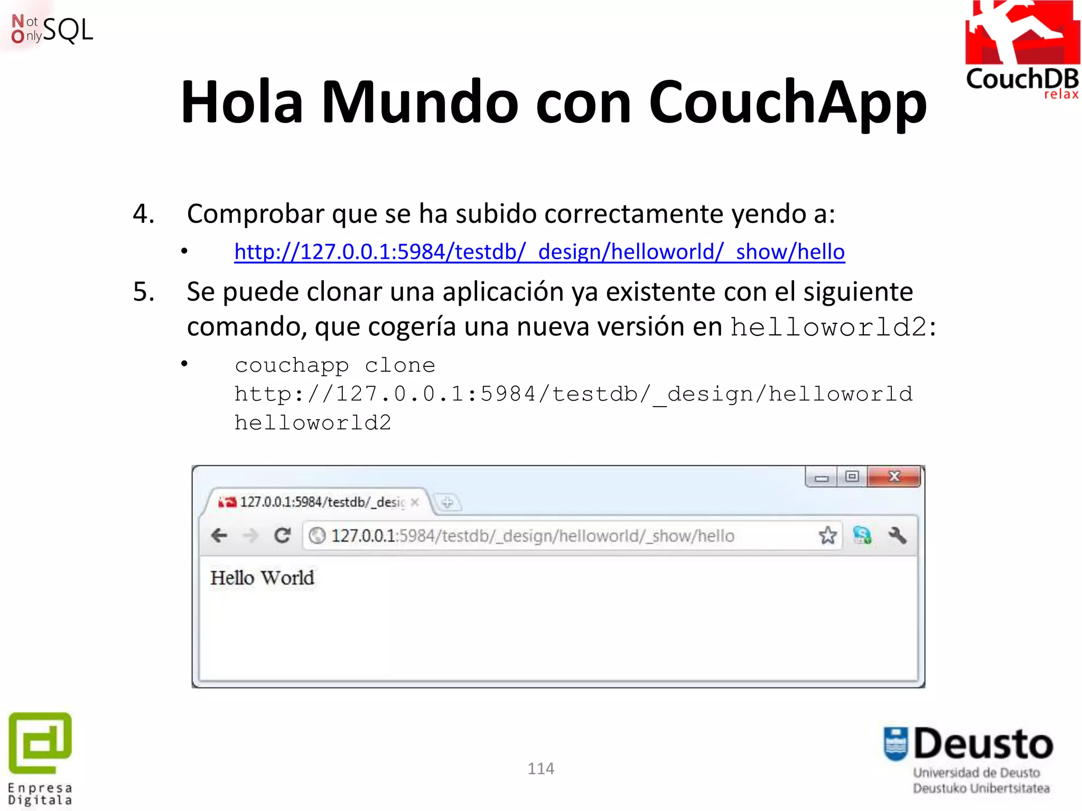
Task: Click the helloworld2 last command line
Action: click(313, 423)
